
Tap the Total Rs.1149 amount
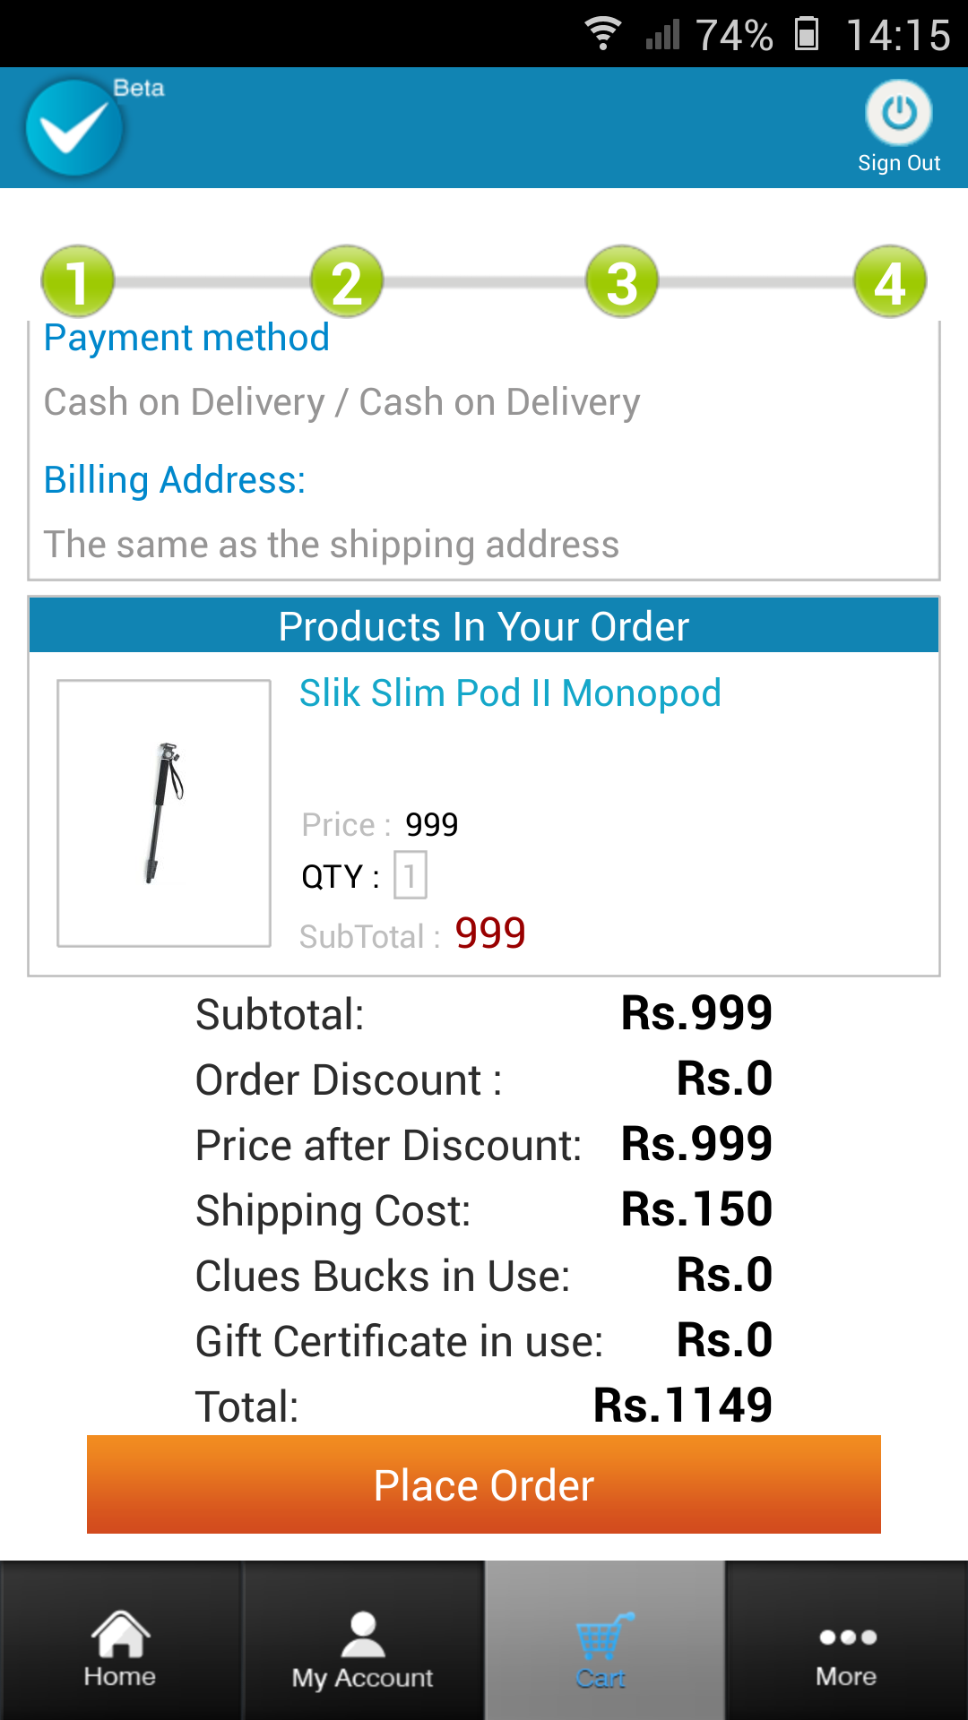[682, 1405]
